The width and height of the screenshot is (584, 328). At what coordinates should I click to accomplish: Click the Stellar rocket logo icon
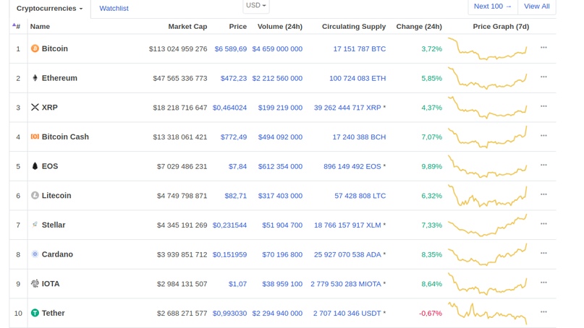[35, 225]
